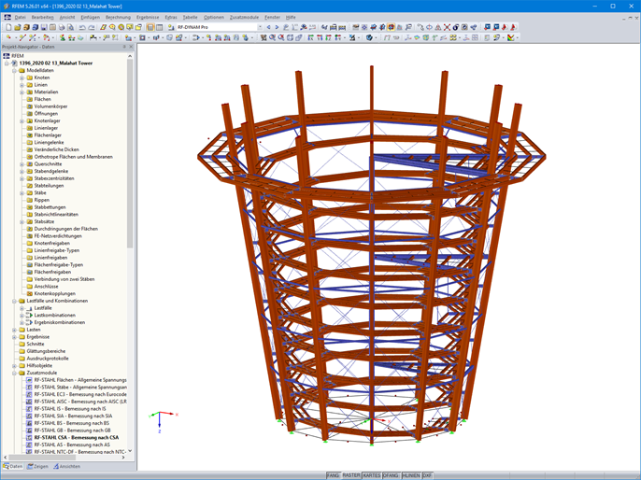Collapse the Zusatzmodule folder

click(14, 373)
